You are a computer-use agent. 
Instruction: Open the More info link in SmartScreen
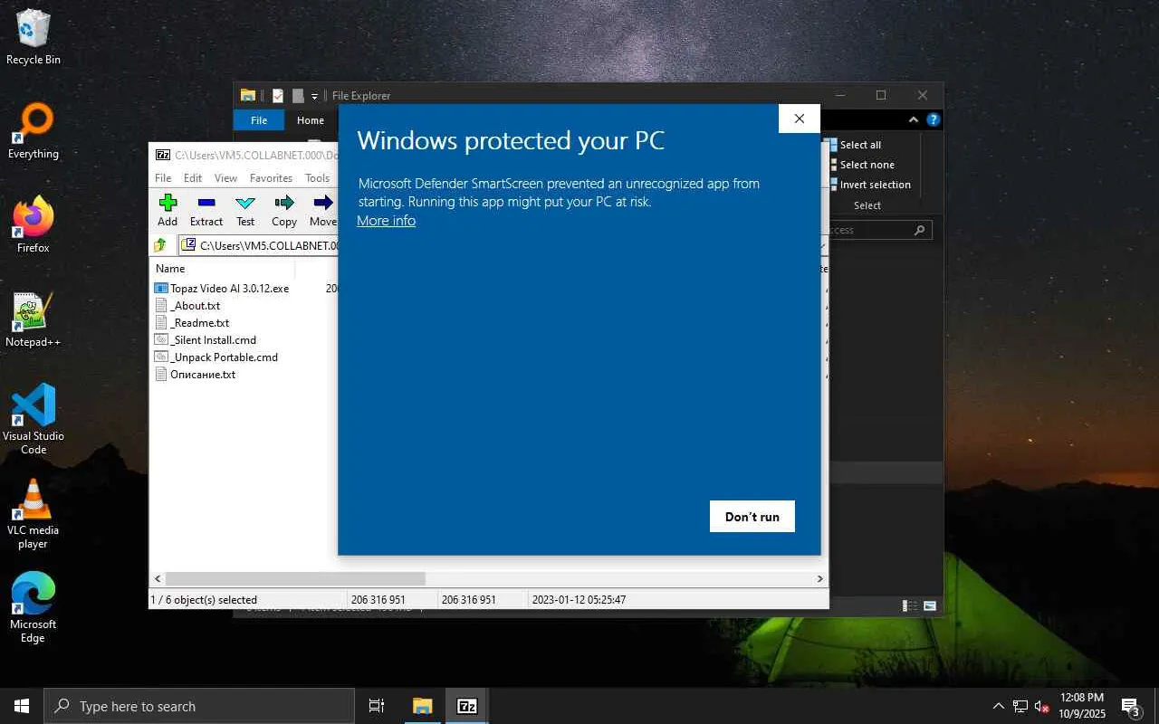pyautogui.click(x=386, y=221)
